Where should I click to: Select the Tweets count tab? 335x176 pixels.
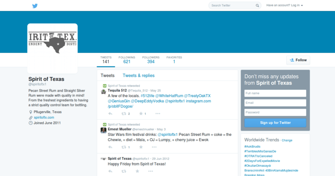point(106,60)
